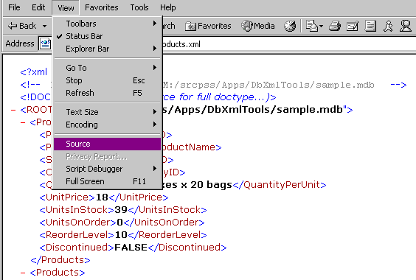Click the Back arrow button

pos(21,26)
